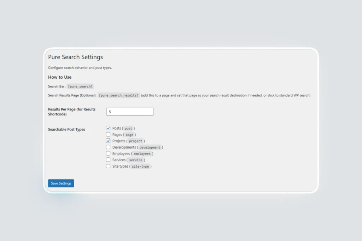
Task: Click the Searchable Post Types label
Action: click(x=66, y=129)
